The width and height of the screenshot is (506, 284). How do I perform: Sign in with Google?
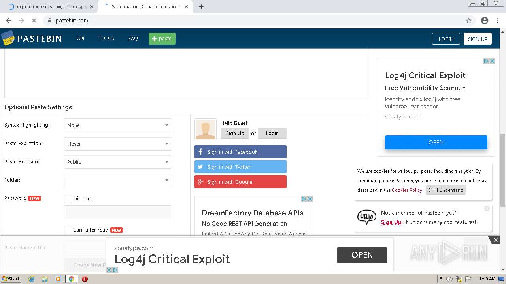click(240, 182)
